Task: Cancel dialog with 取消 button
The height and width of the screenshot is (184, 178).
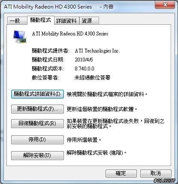Action: click(156, 173)
